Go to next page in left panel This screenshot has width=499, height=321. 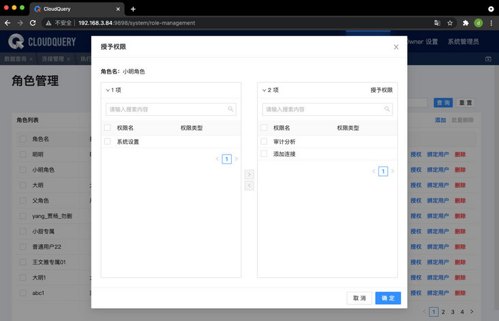pyautogui.click(x=236, y=159)
